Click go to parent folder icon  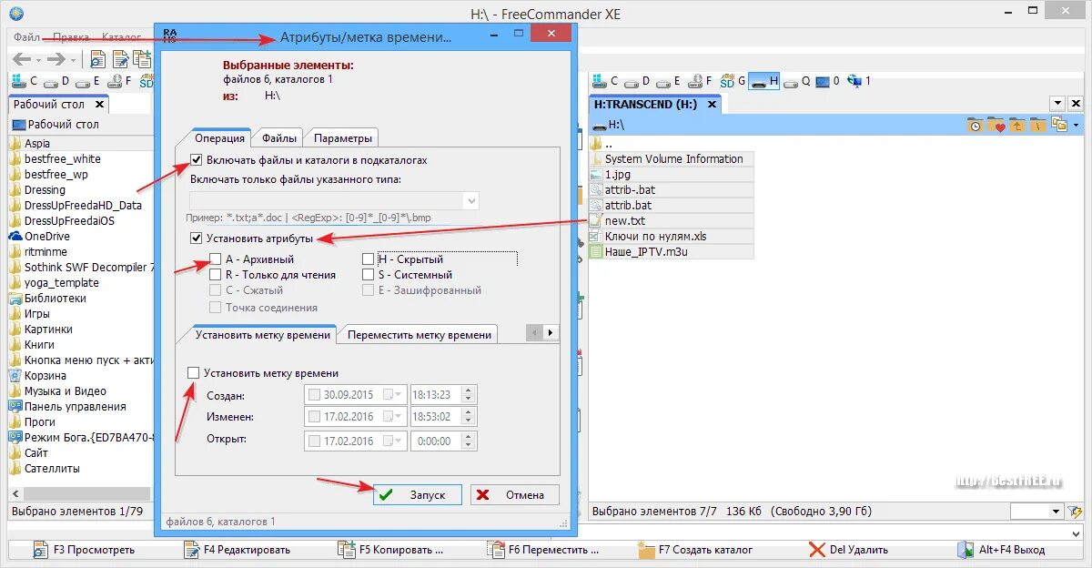1016,125
